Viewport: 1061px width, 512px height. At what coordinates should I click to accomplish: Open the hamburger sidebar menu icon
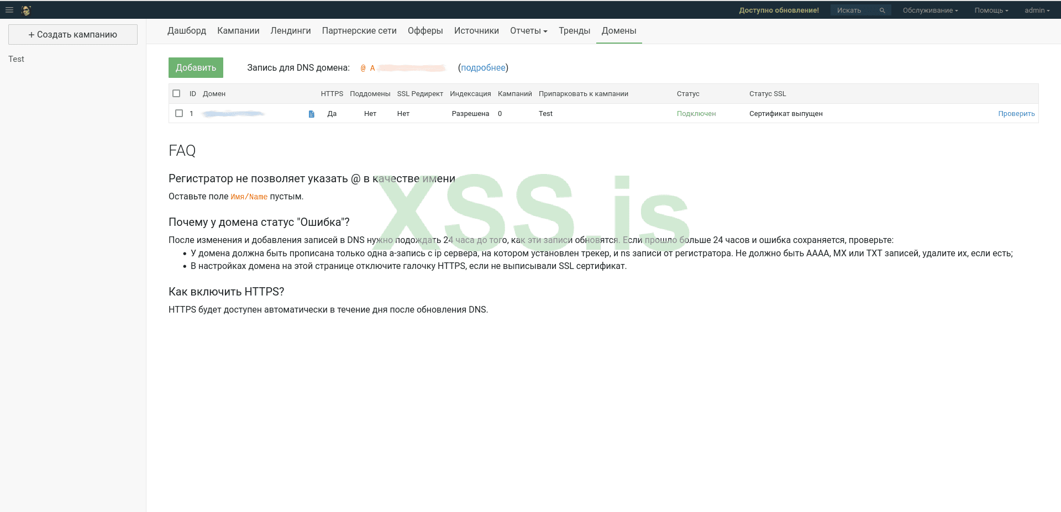click(9, 10)
